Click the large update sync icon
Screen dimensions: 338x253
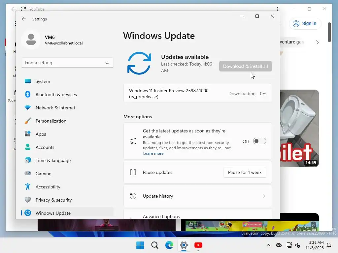(139, 63)
